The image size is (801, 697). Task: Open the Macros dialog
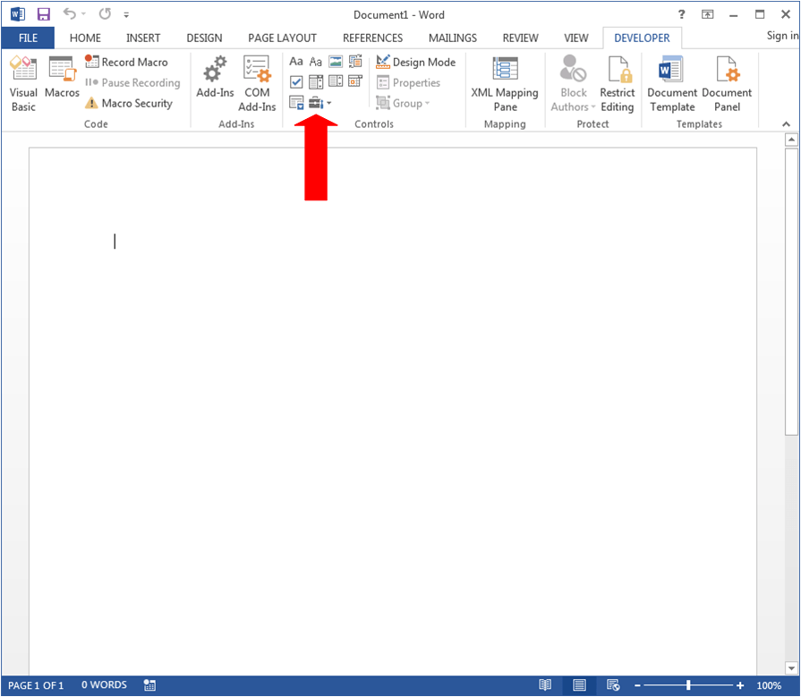(62, 78)
